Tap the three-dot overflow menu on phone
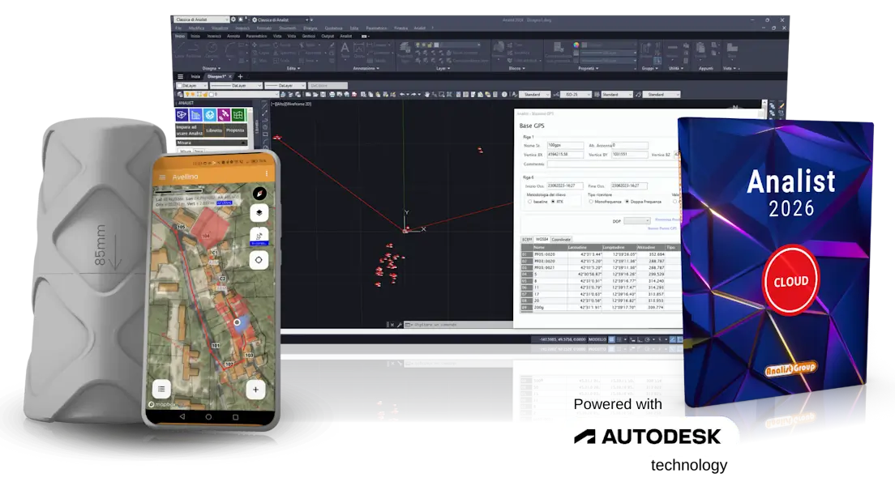The width and height of the screenshot is (895, 486). coord(266,173)
